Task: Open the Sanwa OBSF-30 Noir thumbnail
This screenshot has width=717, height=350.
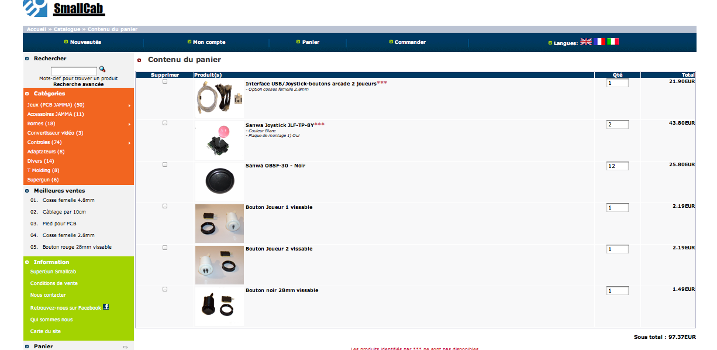Action: point(219,182)
